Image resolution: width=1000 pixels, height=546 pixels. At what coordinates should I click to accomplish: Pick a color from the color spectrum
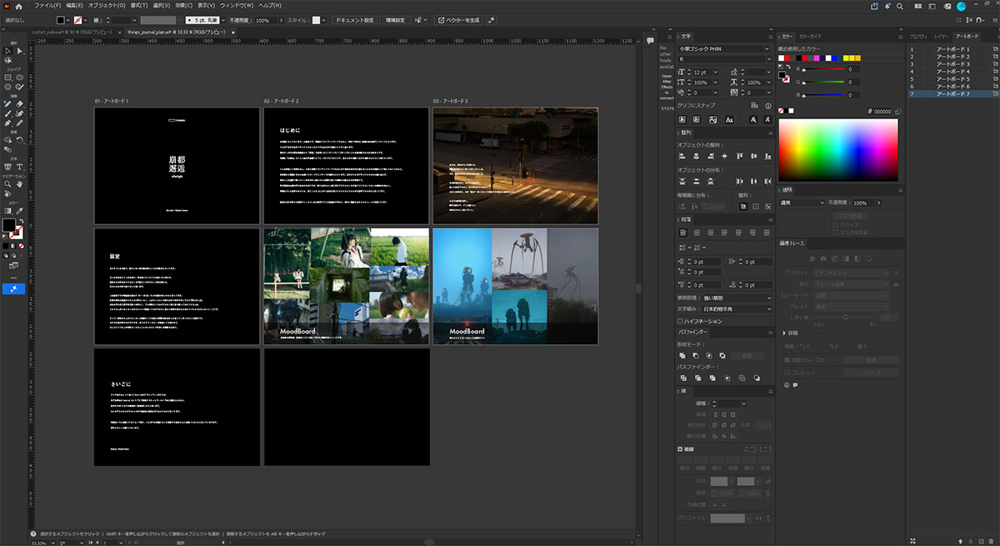838,151
